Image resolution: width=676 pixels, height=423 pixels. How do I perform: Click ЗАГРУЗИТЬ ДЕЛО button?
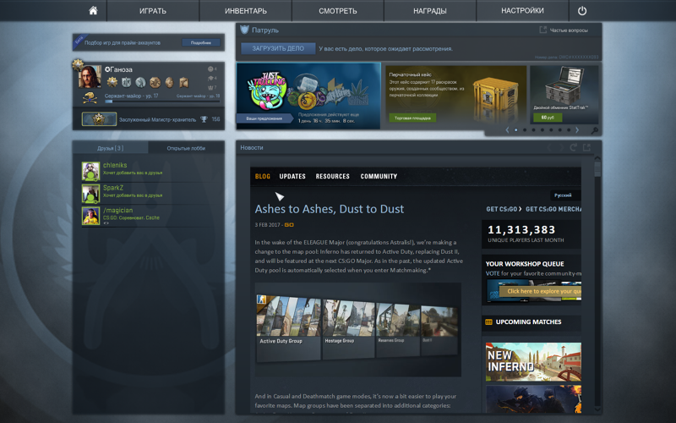[x=278, y=48]
